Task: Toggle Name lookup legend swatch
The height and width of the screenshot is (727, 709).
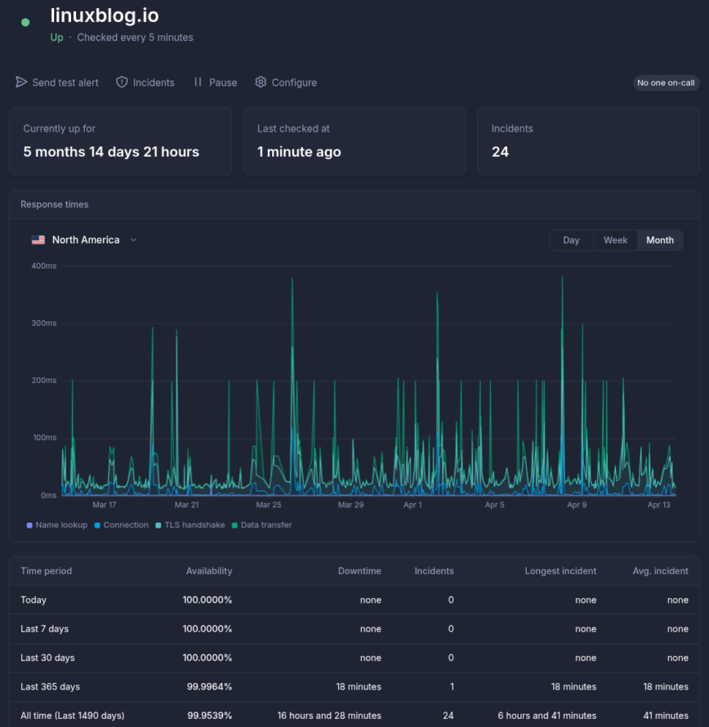Action: coord(29,525)
